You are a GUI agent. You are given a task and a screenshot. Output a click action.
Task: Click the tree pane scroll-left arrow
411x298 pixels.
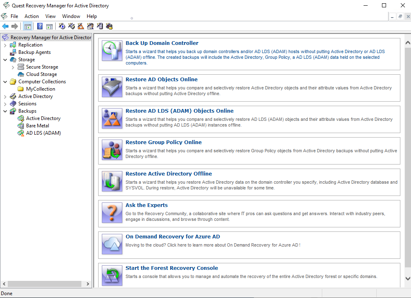click(x=4, y=284)
